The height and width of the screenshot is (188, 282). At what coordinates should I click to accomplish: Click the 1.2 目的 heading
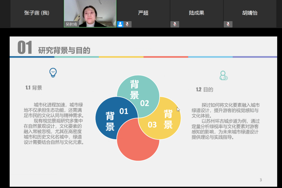click(x=204, y=89)
